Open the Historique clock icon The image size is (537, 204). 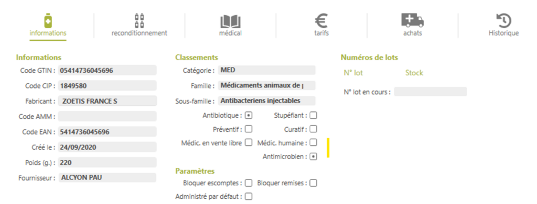pos(503,21)
